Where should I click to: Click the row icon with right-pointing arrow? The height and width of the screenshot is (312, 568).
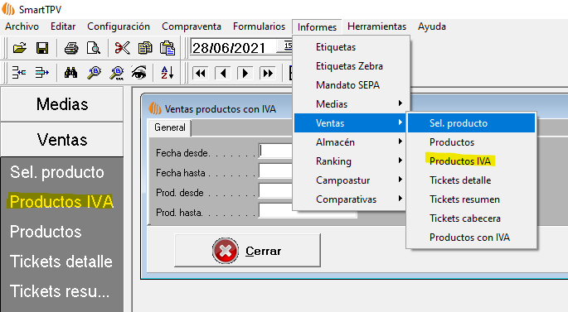[41, 73]
